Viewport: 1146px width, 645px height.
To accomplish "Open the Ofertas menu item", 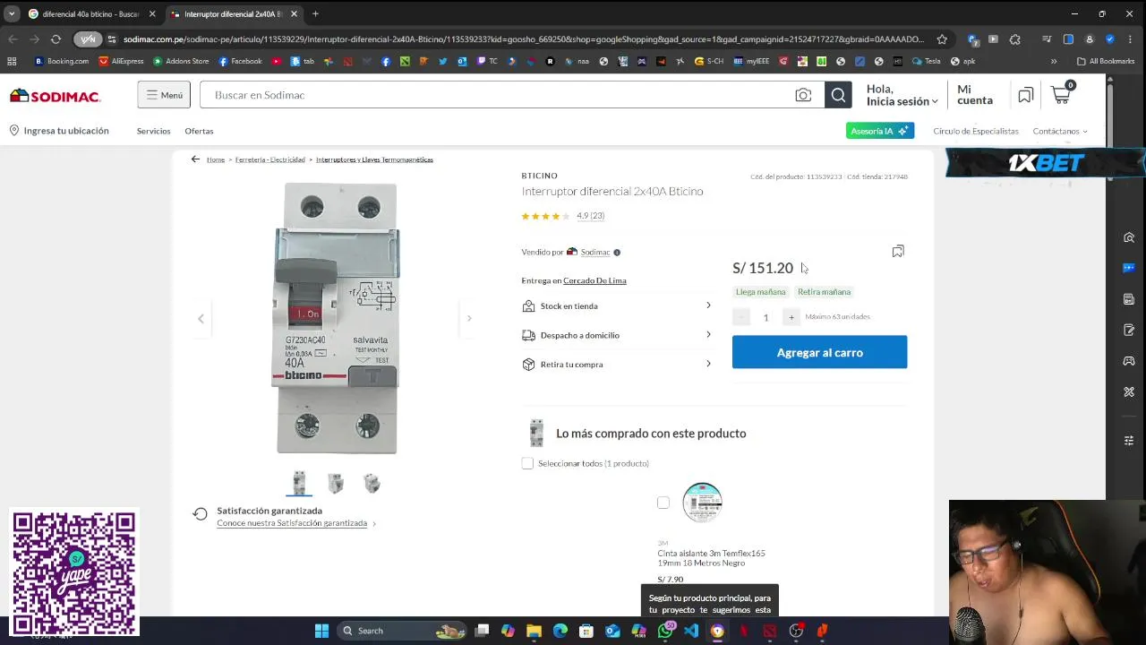I will click(x=199, y=131).
